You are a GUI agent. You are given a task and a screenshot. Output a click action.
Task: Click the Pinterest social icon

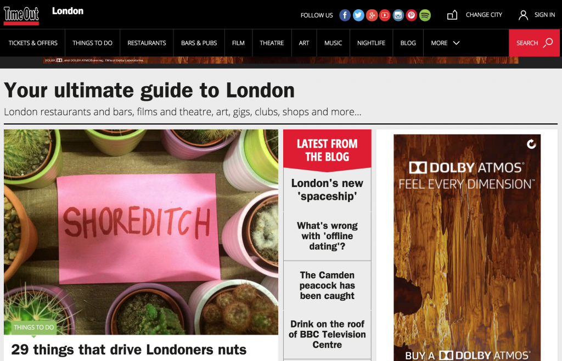point(411,15)
